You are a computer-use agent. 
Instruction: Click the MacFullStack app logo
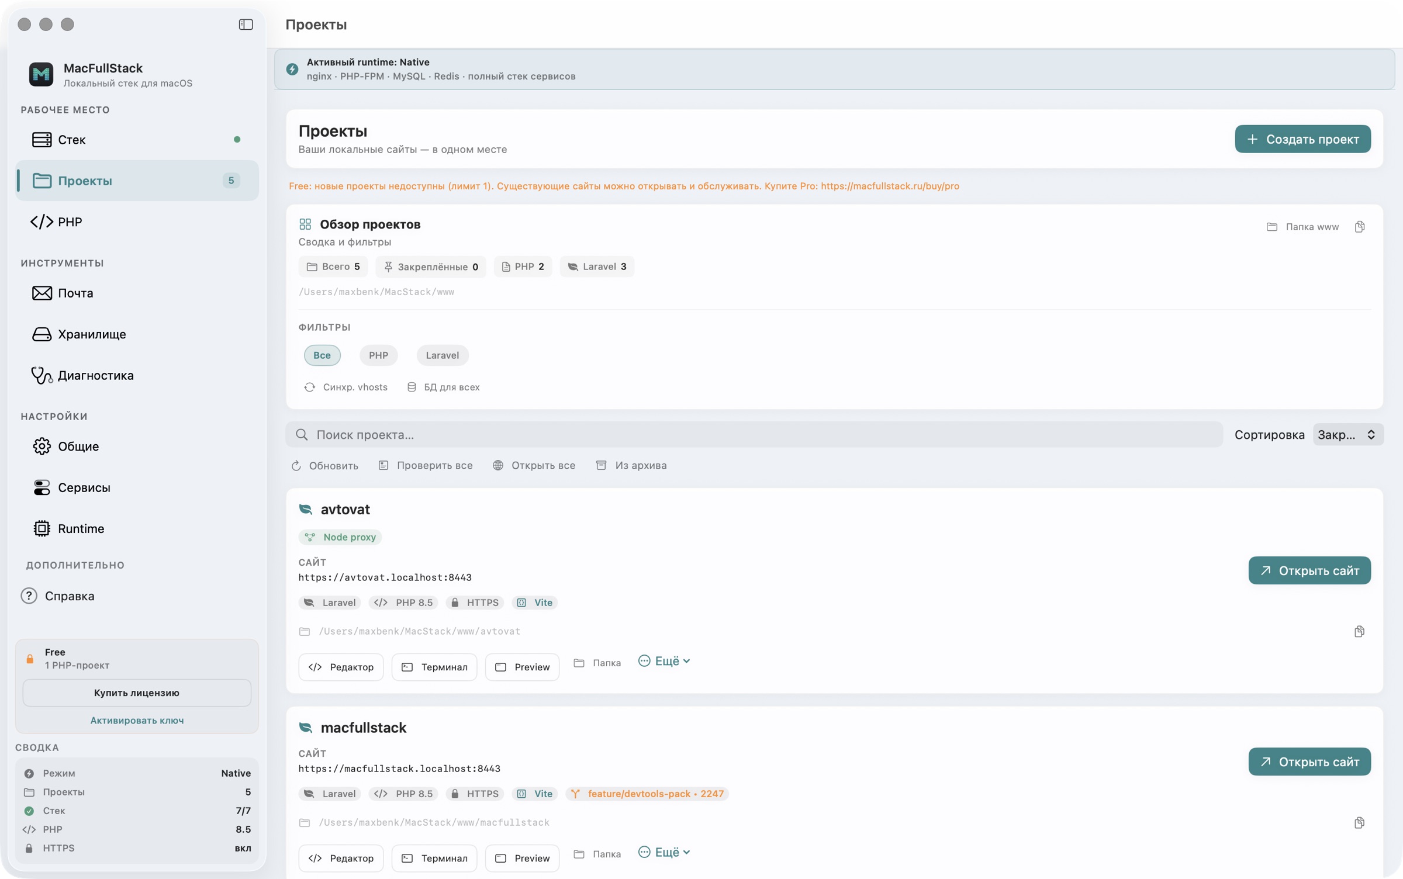click(41, 74)
